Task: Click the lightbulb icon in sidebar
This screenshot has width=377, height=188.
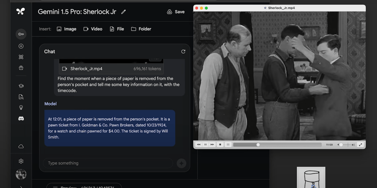Action: (x=21, y=107)
